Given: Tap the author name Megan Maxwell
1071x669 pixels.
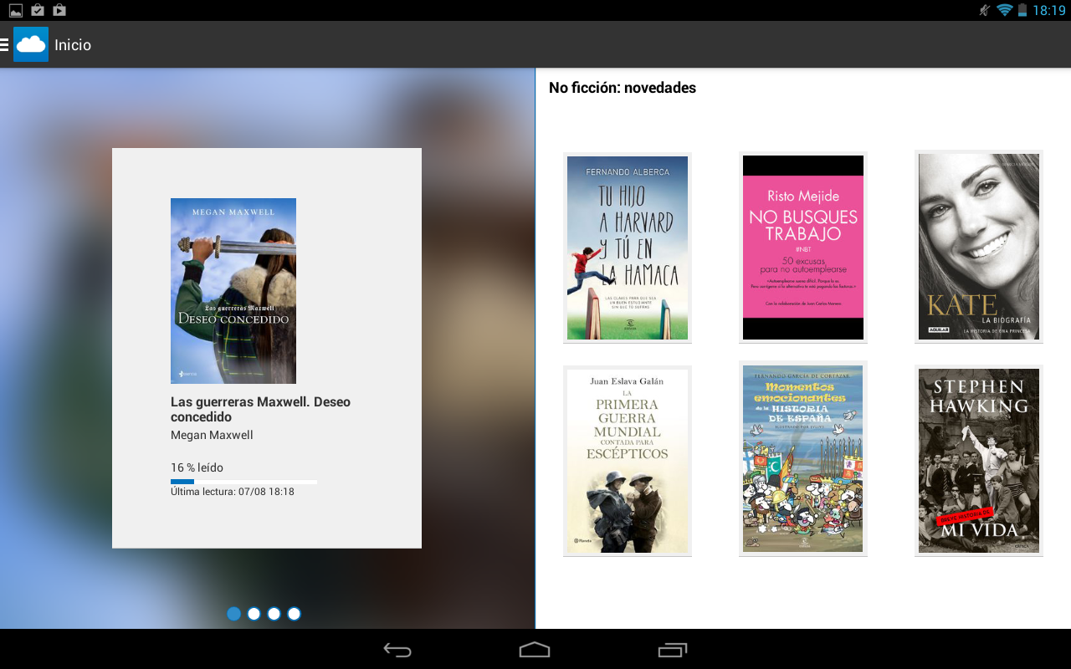Looking at the screenshot, I should click(212, 435).
